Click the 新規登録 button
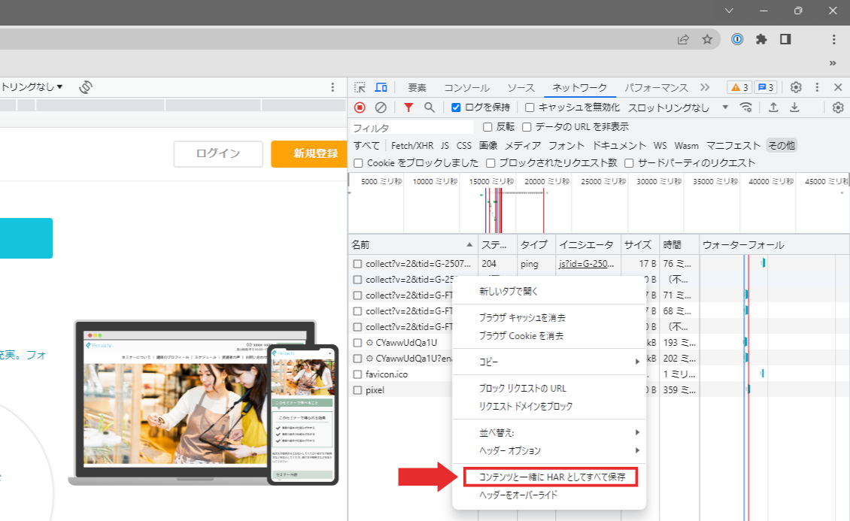Viewport: 850px width, 521px height. click(x=309, y=154)
